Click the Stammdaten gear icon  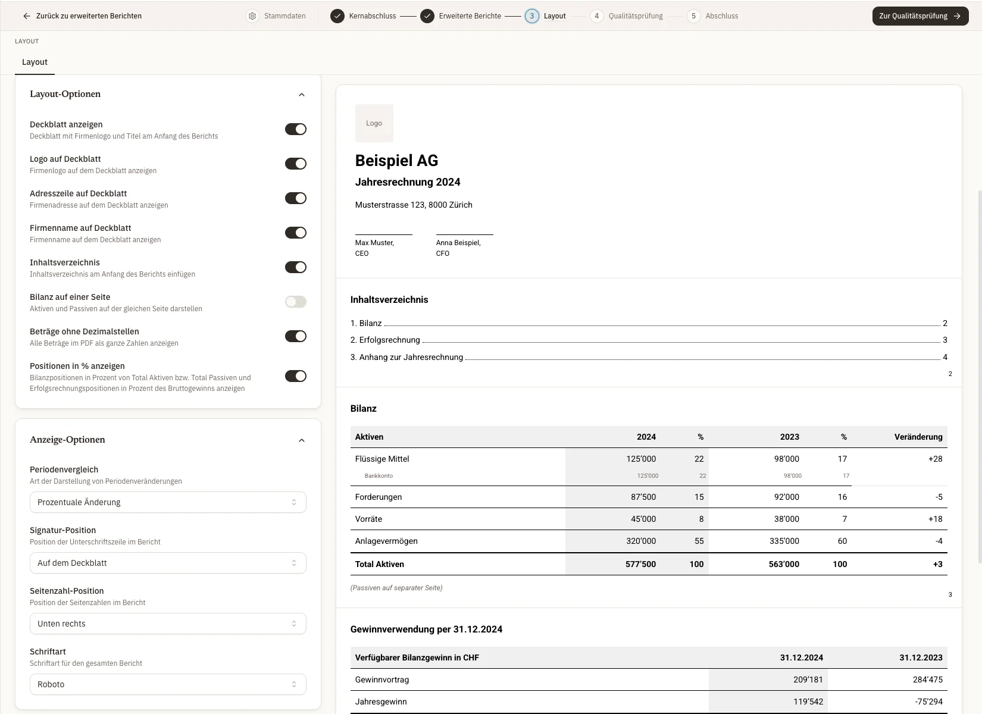252,16
